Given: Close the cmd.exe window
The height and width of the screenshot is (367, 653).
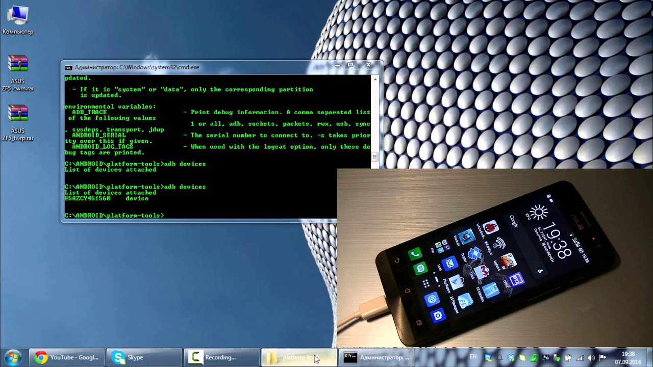Looking at the screenshot, I should (368, 65).
